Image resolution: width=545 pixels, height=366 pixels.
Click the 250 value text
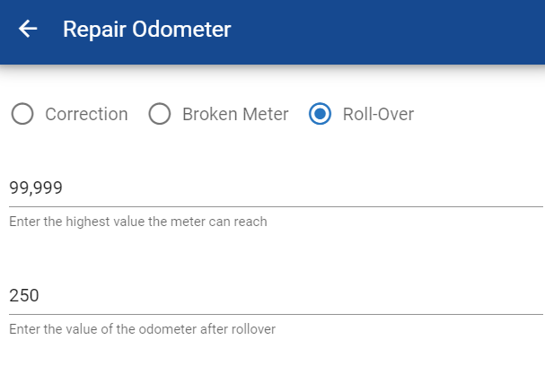[x=24, y=296]
